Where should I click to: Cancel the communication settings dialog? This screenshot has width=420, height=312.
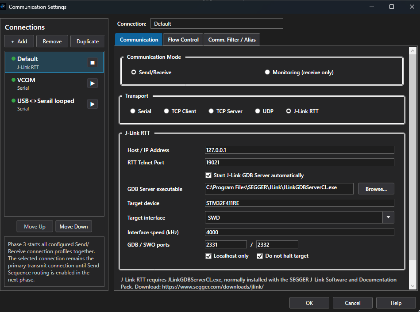(352, 303)
